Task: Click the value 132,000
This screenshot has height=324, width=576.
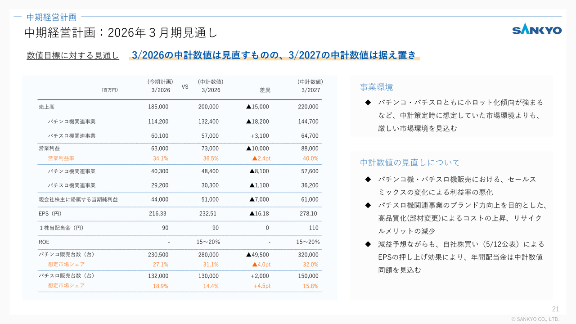Action: [158, 276]
